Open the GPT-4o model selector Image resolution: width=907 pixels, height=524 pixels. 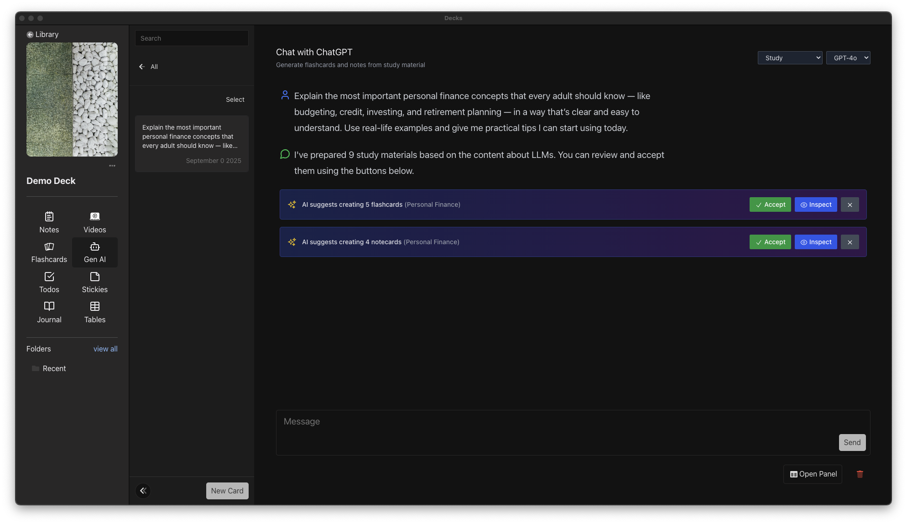[x=848, y=58]
